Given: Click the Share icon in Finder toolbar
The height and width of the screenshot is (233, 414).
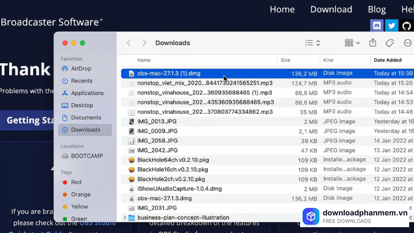Looking at the screenshot, I should [x=373, y=43].
